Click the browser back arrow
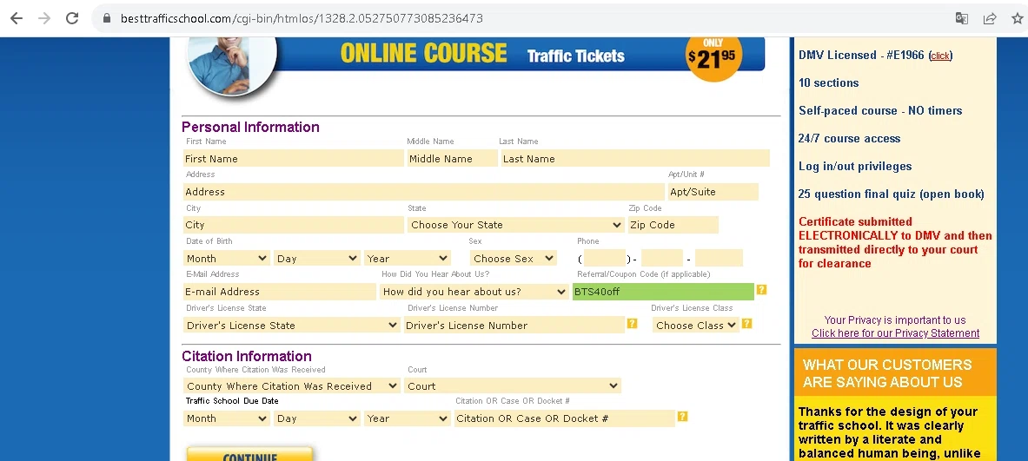Image resolution: width=1028 pixels, height=461 pixels. tap(17, 18)
